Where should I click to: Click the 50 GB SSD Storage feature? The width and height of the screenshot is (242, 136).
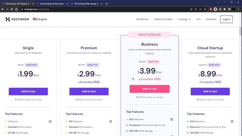pos(18,133)
